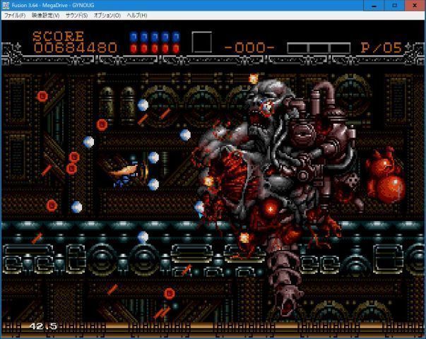Click the three-segment gauge in HUD
The image size is (426, 339).
tap(319, 48)
